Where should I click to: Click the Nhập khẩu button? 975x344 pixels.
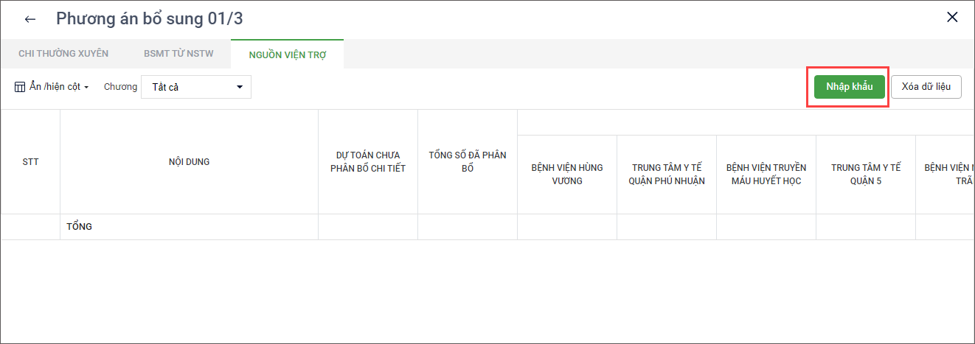[x=849, y=87]
